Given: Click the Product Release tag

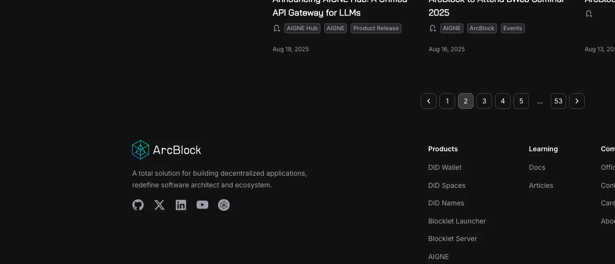Looking at the screenshot, I should tap(376, 28).
